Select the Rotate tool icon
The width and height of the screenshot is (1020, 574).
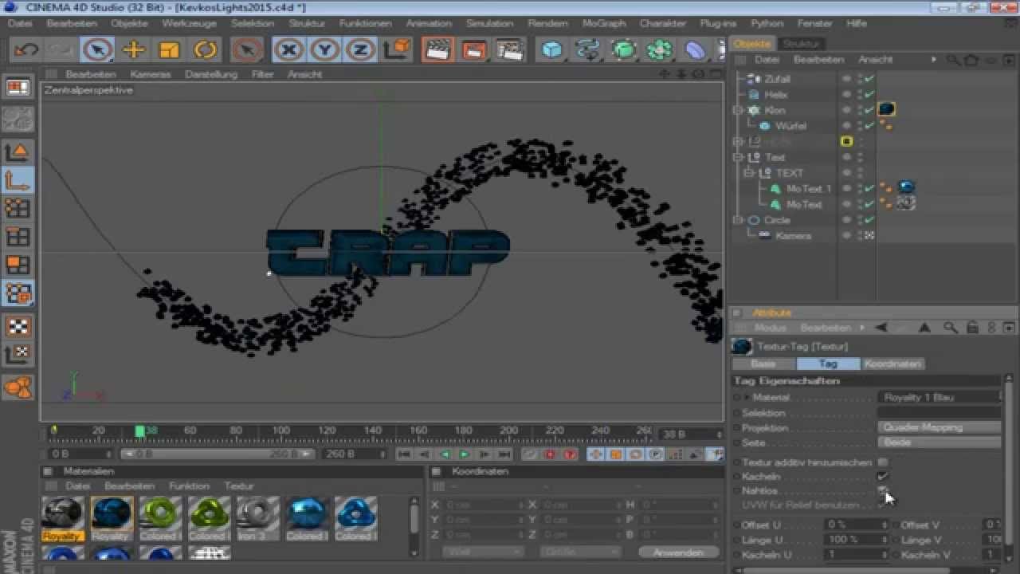click(x=206, y=50)
